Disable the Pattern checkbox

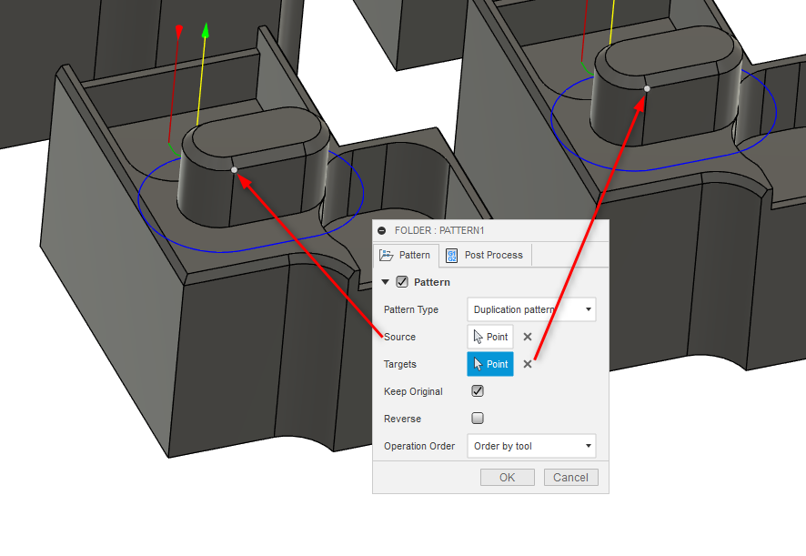click(402, 282)
